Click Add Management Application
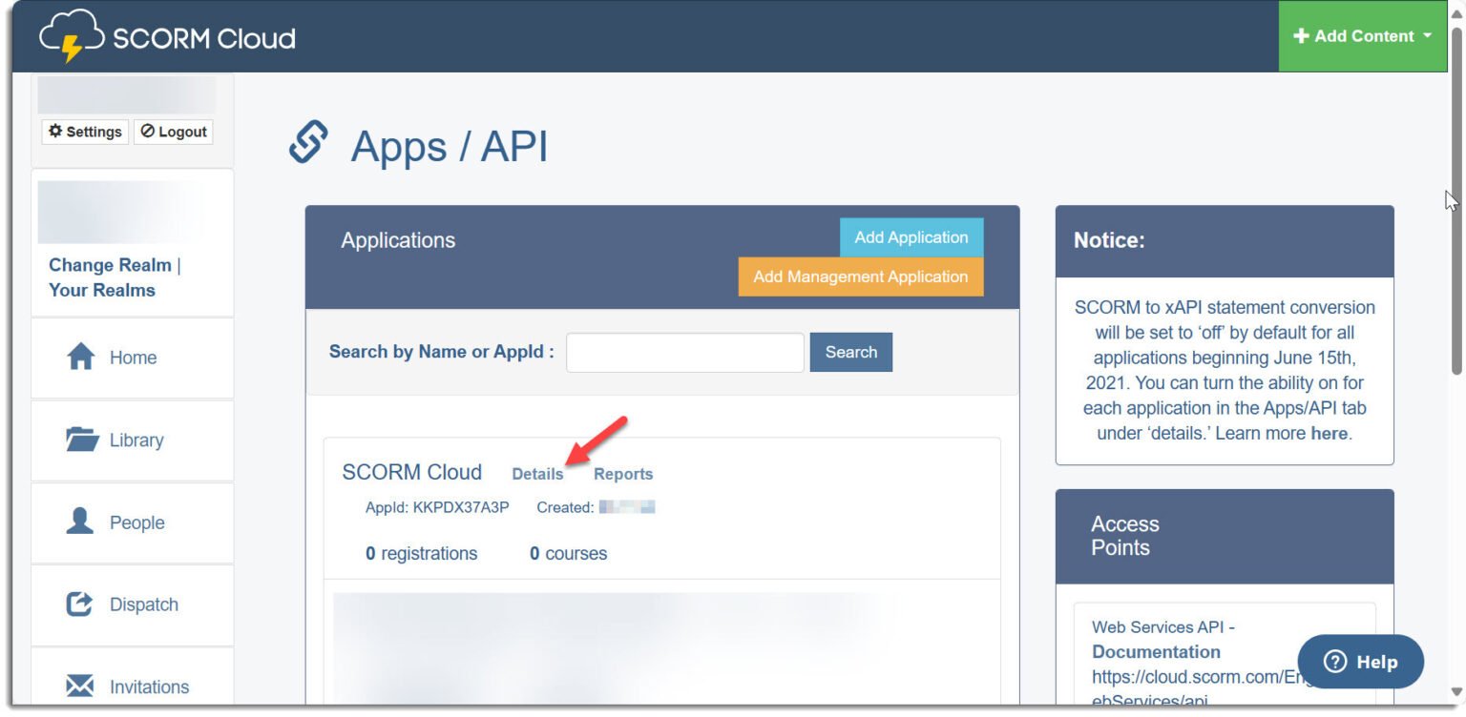 [x=860, y=277]
